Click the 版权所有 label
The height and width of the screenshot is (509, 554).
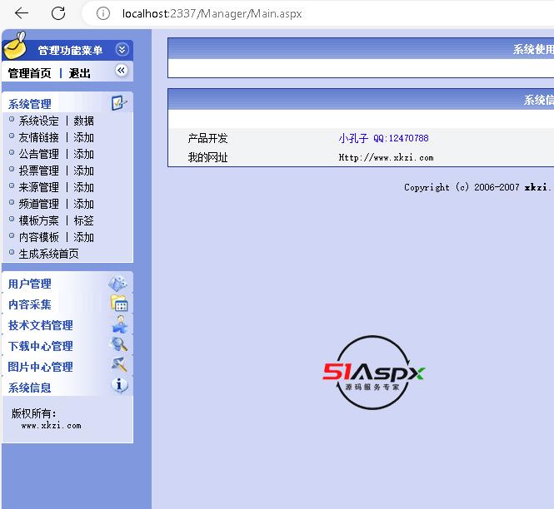tap(33, 413)
